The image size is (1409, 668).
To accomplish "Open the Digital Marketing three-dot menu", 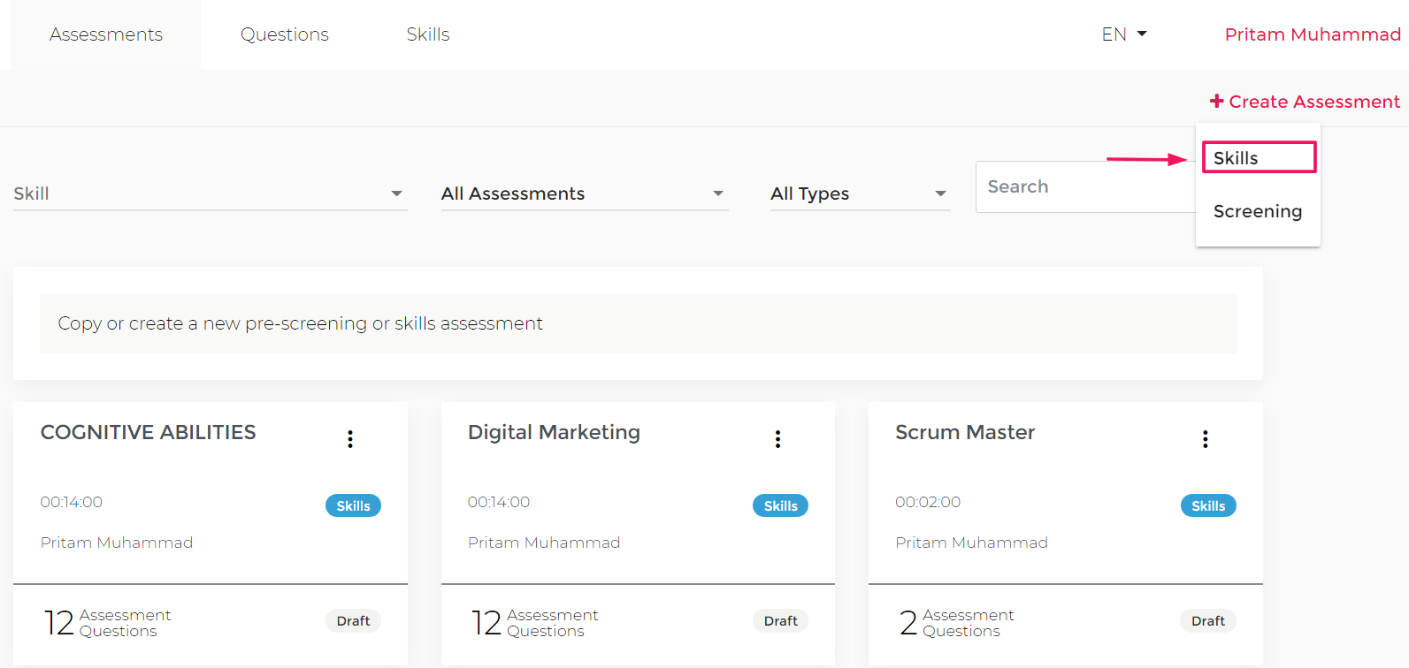I will [777, 439].
